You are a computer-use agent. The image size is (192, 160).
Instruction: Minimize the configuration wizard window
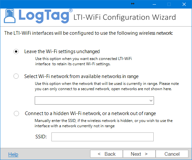click(x=154, y=4)
